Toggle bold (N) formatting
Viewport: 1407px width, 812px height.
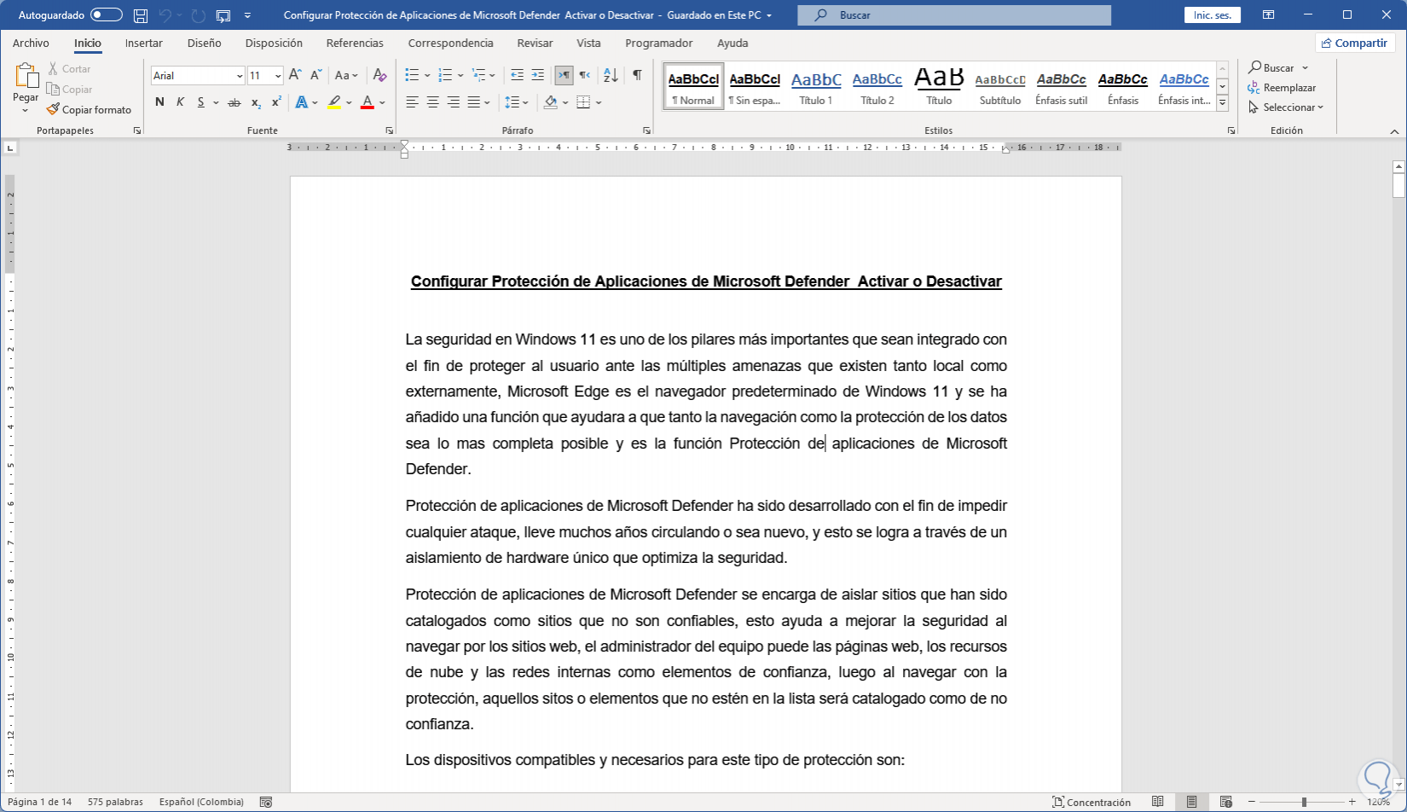tap(159, 102)
